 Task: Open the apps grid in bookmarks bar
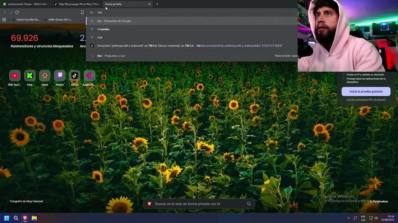(4, 20)
